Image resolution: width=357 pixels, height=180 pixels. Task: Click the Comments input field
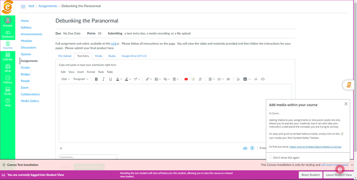coord(88,157)
